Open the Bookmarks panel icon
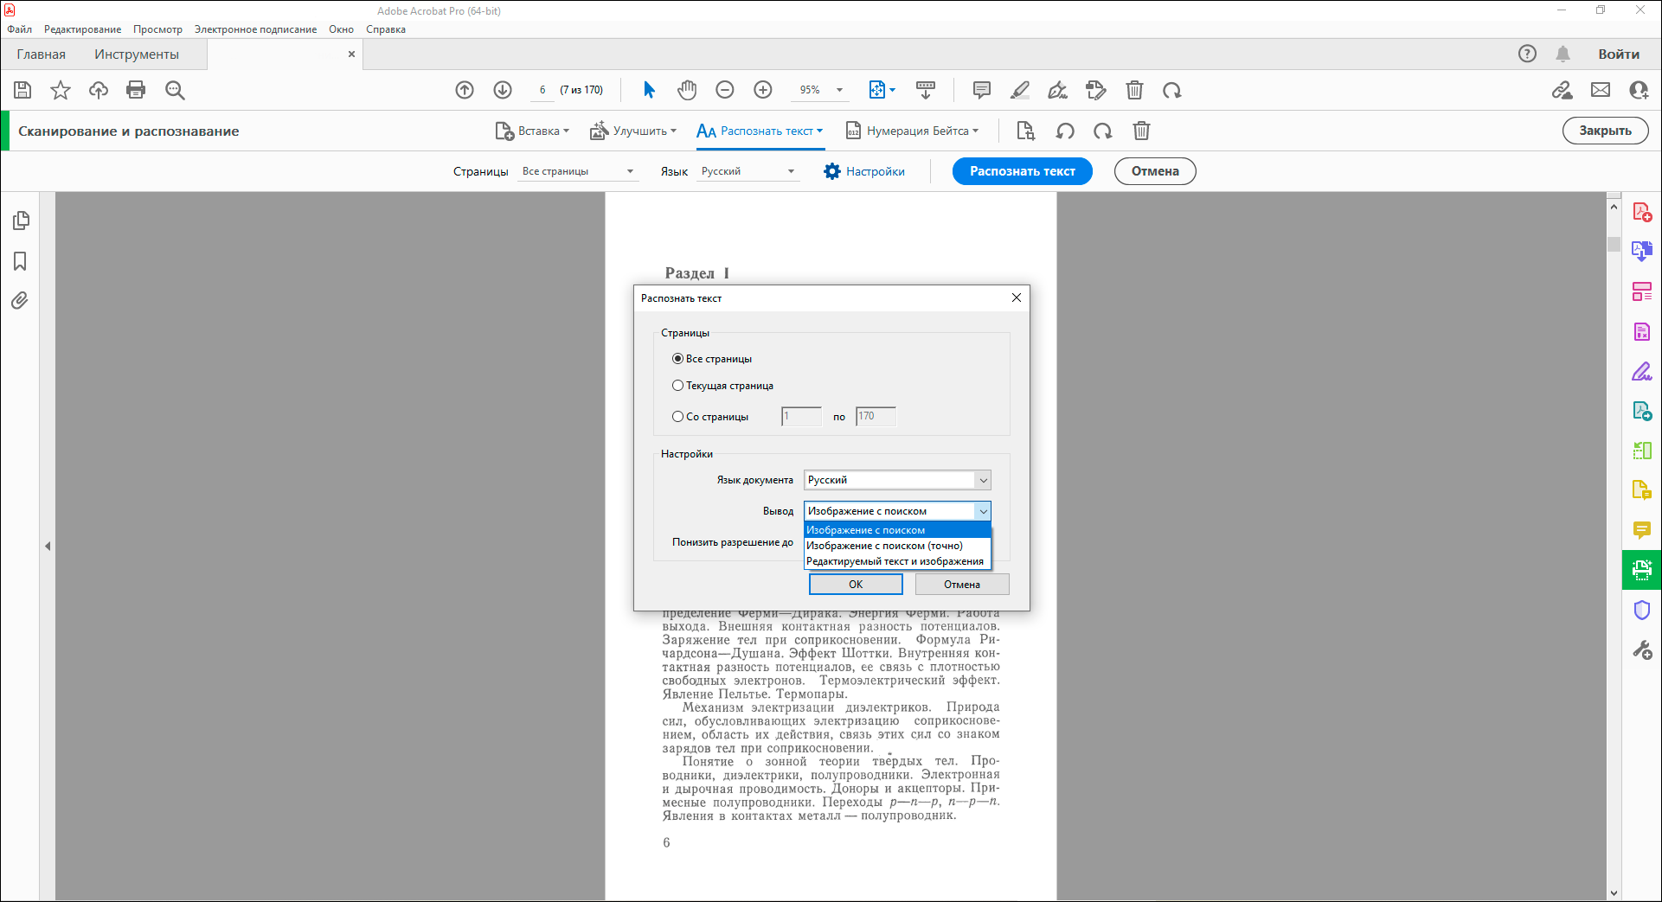1662x902 pixels. (x=20, y=261)
